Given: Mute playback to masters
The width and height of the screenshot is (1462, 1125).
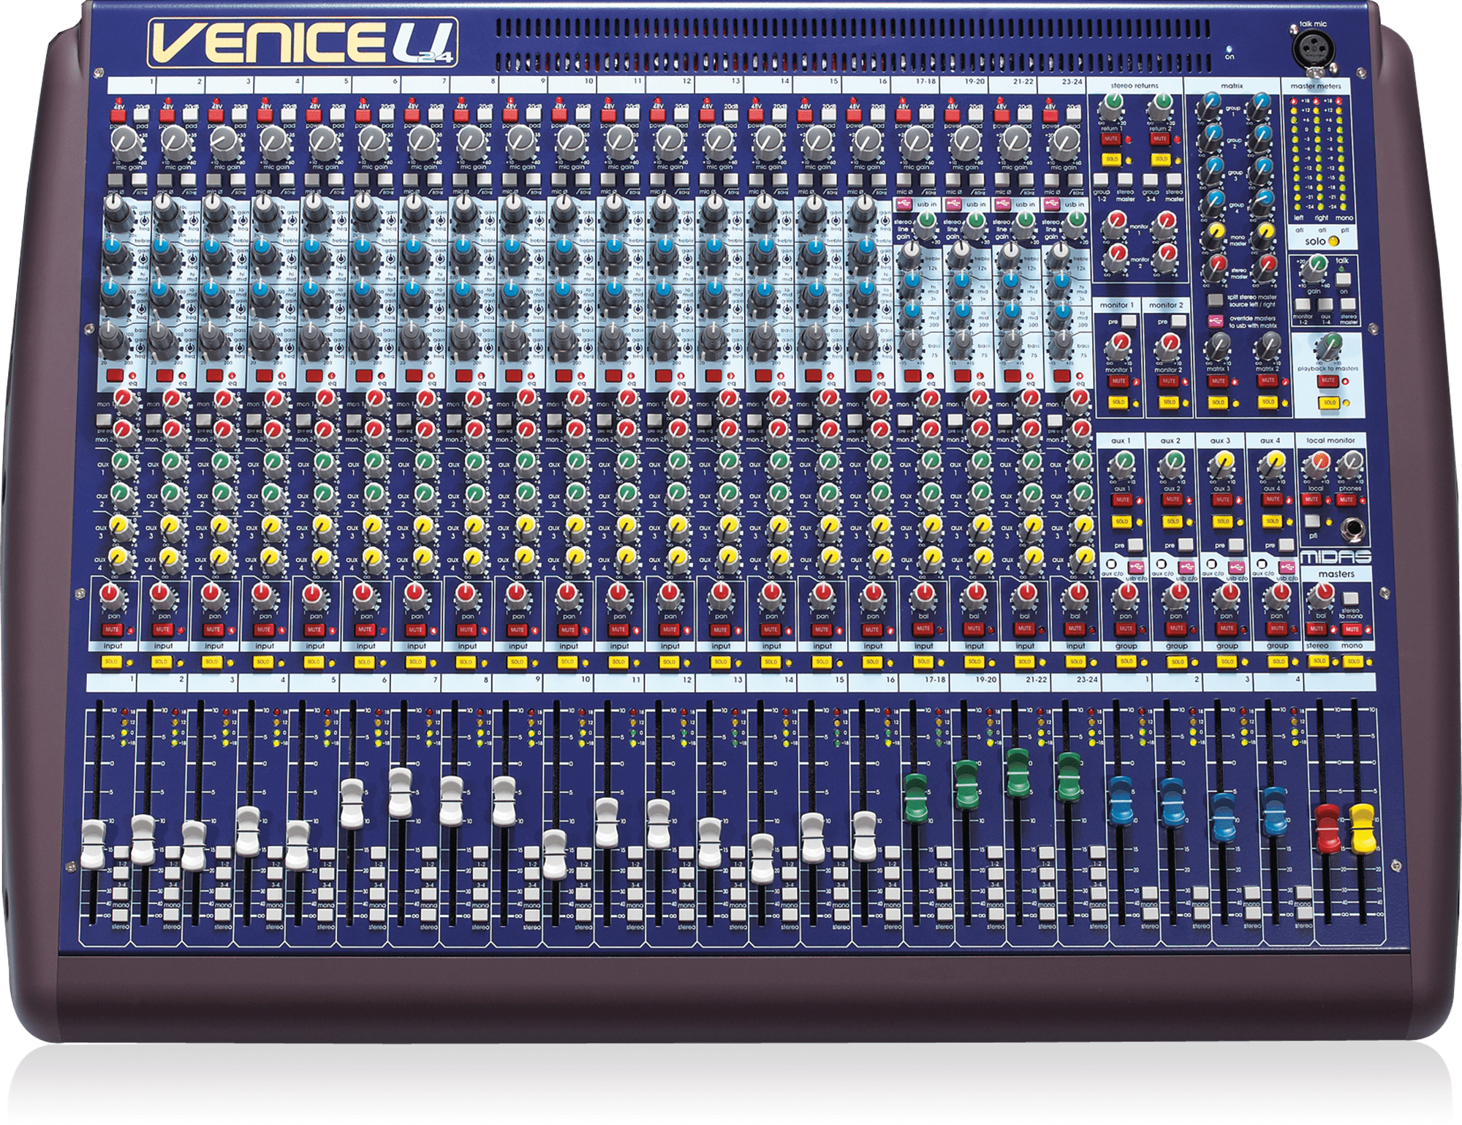Looking at the screenshot, I should coord(1328,381).
